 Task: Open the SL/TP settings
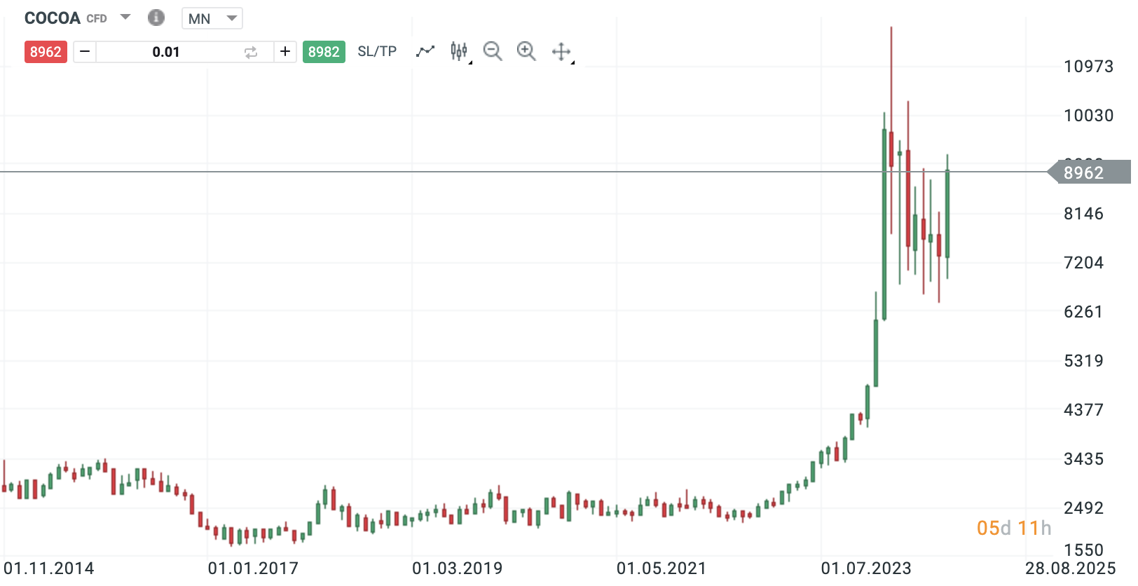pos(377,52)
